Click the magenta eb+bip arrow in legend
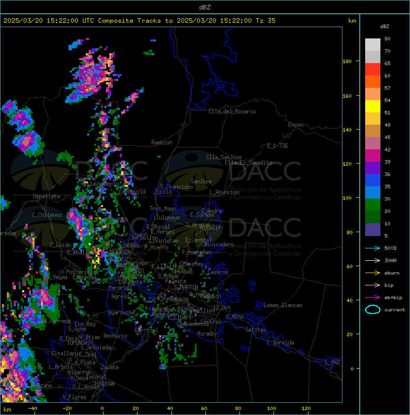Image resolution: width=410 pixels, height=415 pixels. click(x=373, y=298)
